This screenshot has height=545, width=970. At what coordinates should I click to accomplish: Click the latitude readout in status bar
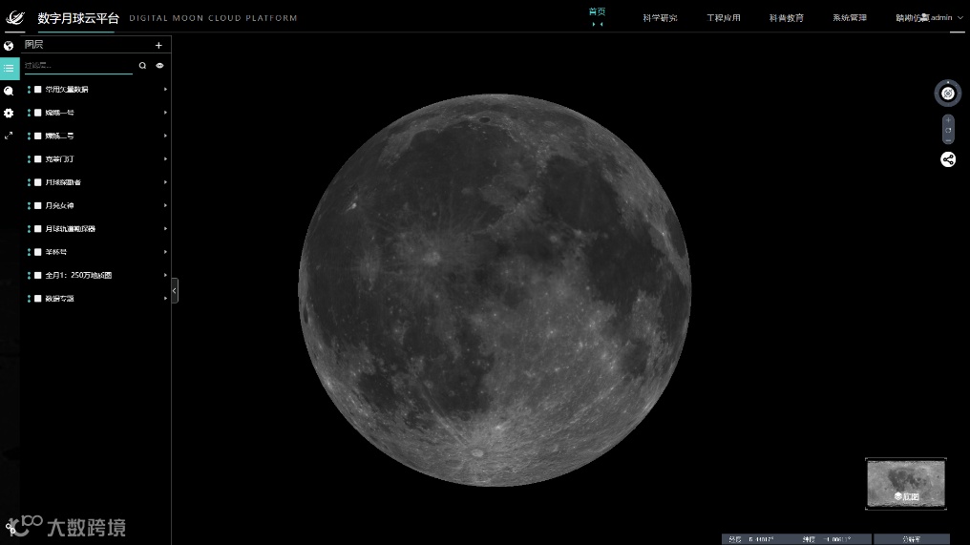[x=827, y=539]
